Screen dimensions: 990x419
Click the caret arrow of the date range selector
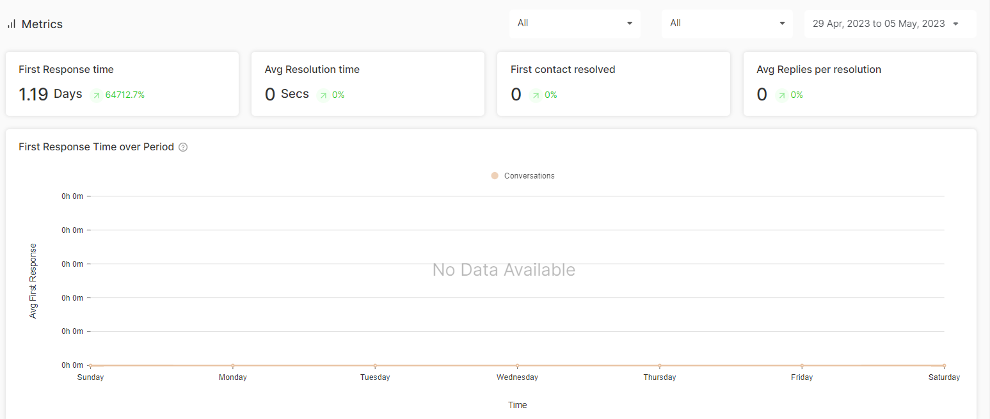click(955, 24)
